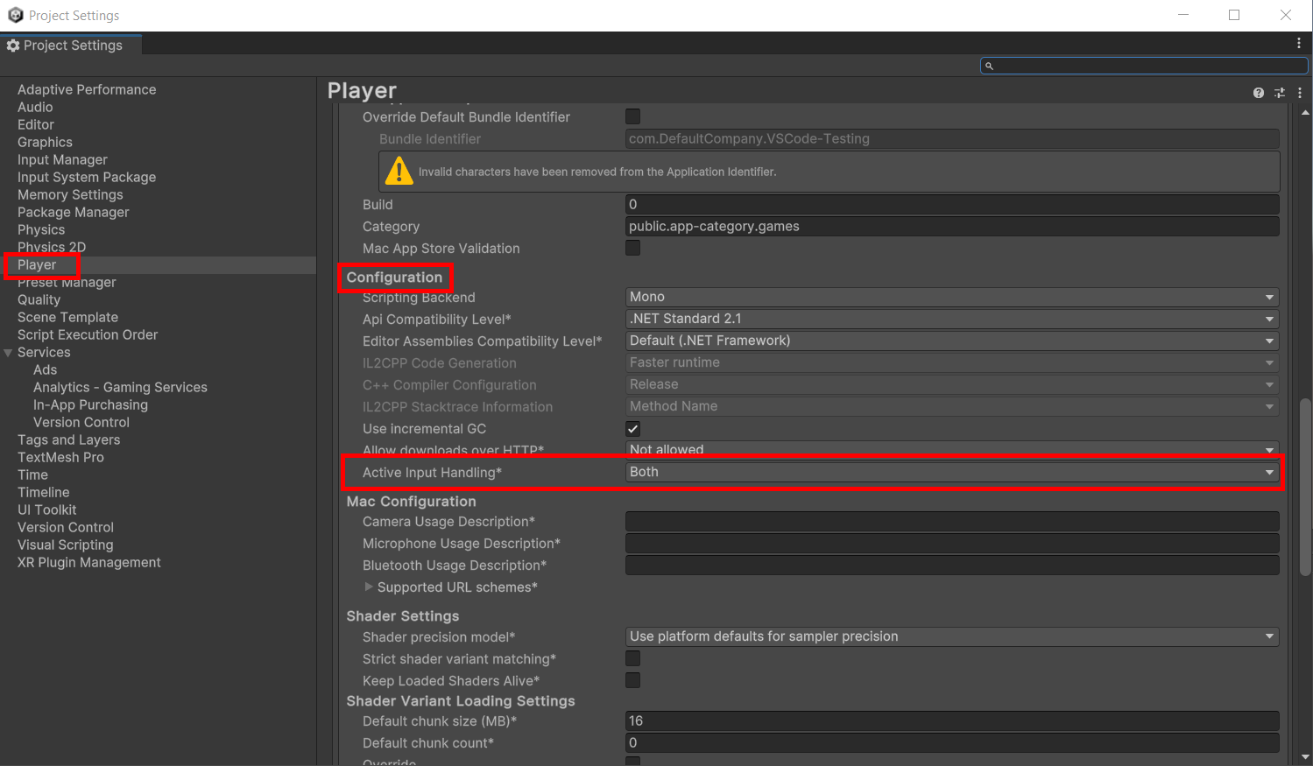Click the scrollbar down arrow in Player panel

pyautogui.click(x=1305, y=757)
